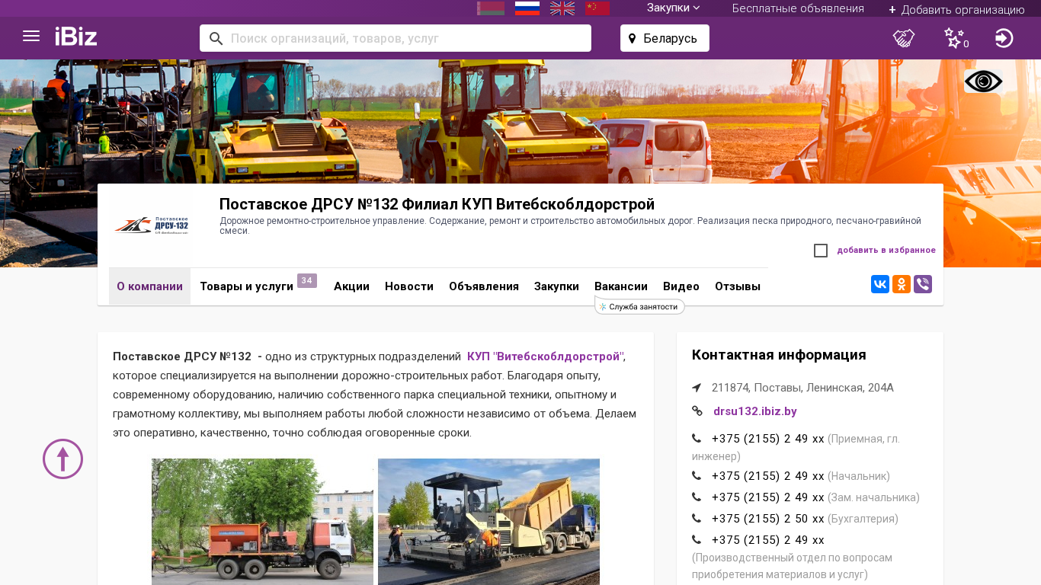Image resolution: width=1041 pixels, height=585 pixels.
Task: Click the company title heading
Action: (437, 204)
